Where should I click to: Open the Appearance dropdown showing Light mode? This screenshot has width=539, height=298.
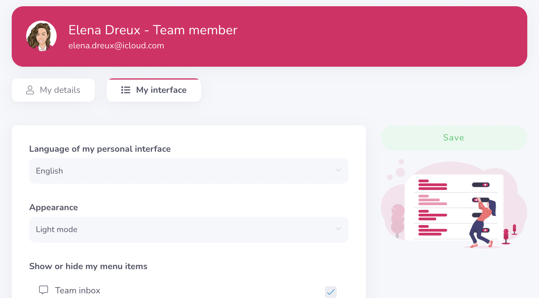(189, 230)
